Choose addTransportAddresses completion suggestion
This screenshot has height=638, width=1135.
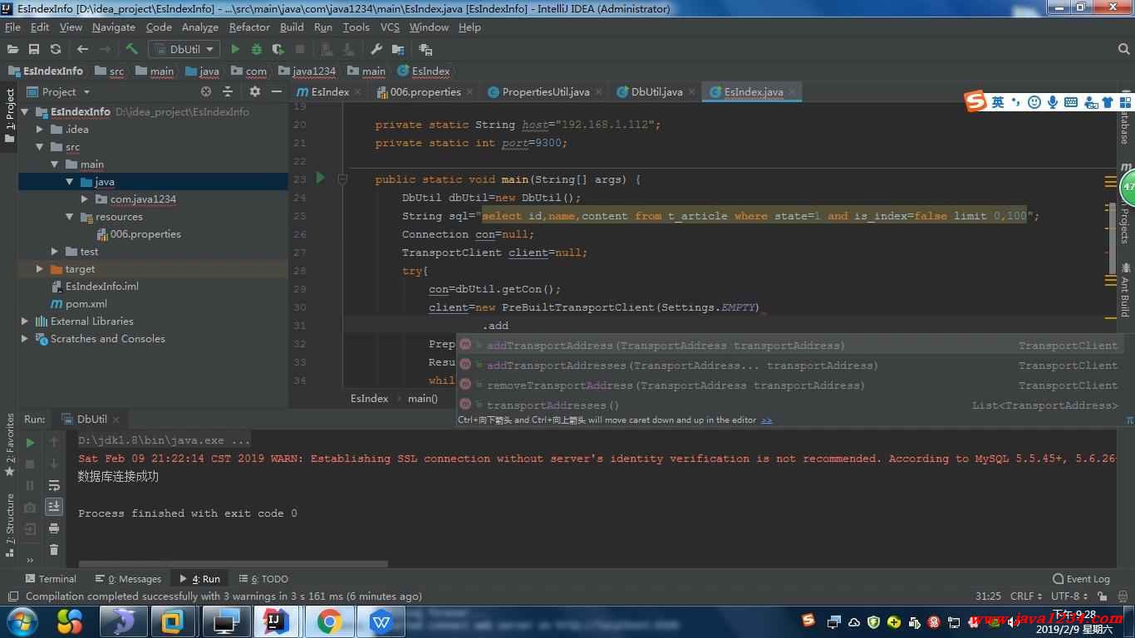(x=789, y=366)
